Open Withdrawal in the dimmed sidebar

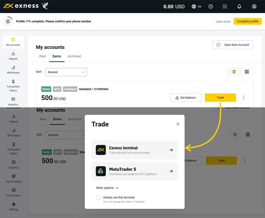14,133
